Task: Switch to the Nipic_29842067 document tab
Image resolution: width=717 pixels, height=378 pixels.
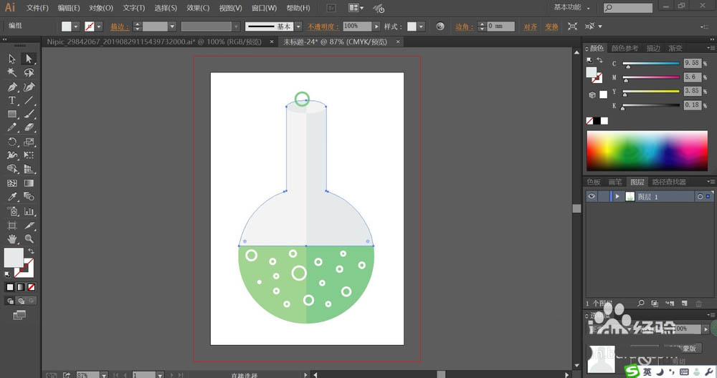Action: pyautogui.click(x=154, y=42)
